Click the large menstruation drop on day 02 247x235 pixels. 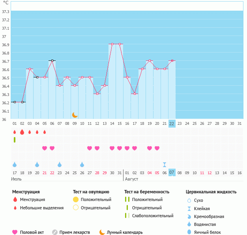pyautogui.click(x=22, y=132)
